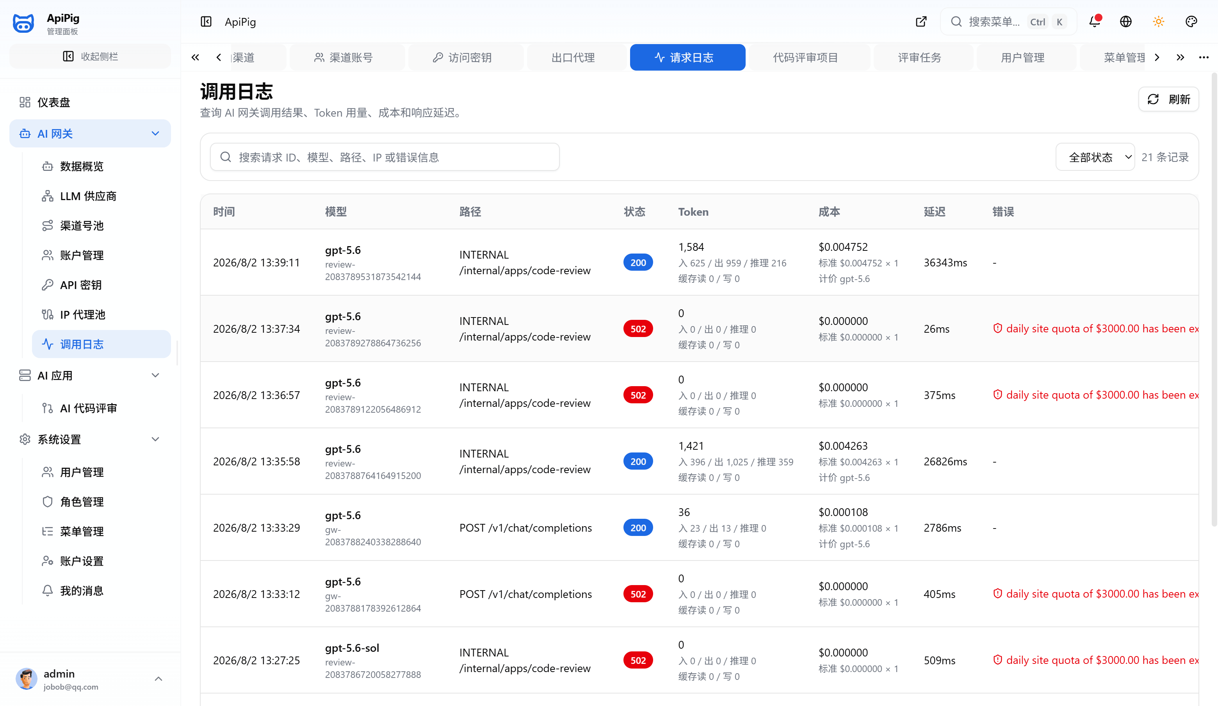Click timestamp 2026/8/2 13:27:25
The width and height of the screenshot is (1218, 706).
pos(256,661)
